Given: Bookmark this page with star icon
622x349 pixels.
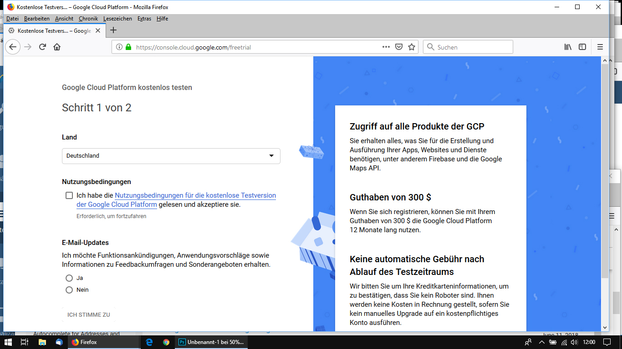Looking at the screenshot, I should tap(412, 47).
